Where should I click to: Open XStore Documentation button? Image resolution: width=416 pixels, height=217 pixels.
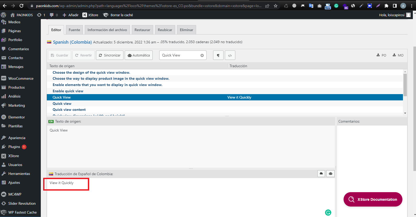(373, 199)
